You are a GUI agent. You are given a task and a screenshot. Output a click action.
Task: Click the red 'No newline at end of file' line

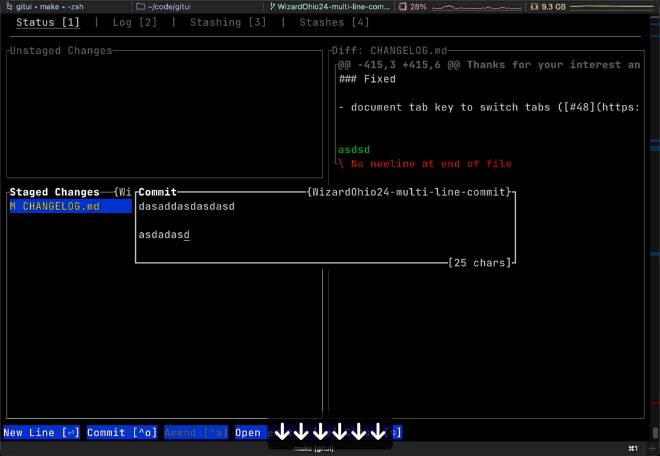pyautogui.click(x=425, y=164)
